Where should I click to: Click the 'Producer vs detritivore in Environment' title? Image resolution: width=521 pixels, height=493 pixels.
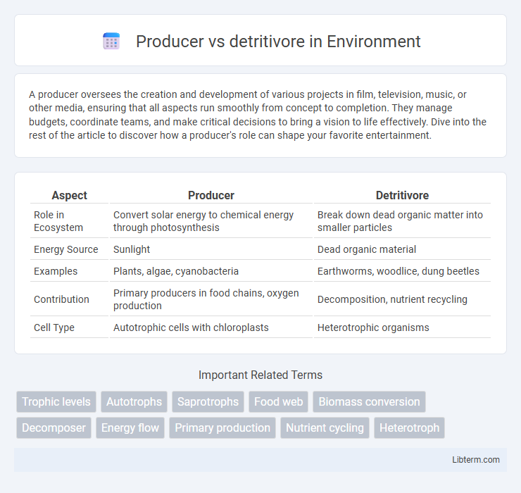tap(278, 42)
